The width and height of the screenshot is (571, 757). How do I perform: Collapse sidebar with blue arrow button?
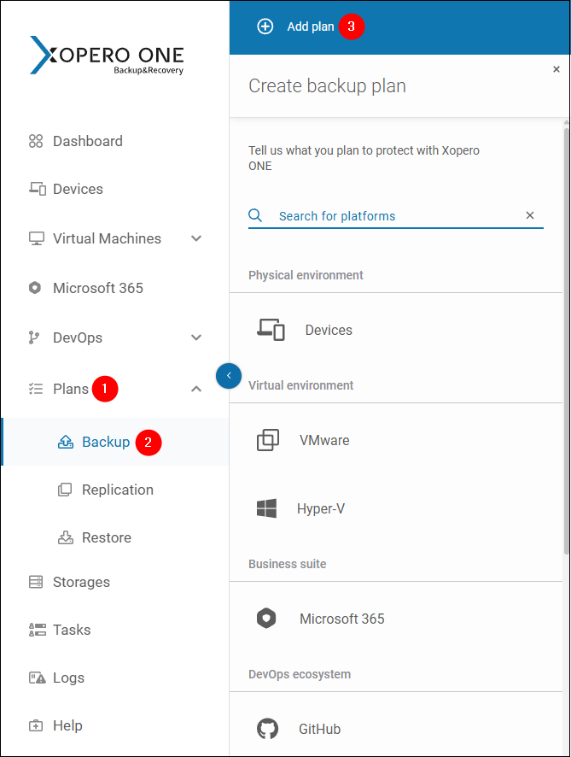[229, 376]
